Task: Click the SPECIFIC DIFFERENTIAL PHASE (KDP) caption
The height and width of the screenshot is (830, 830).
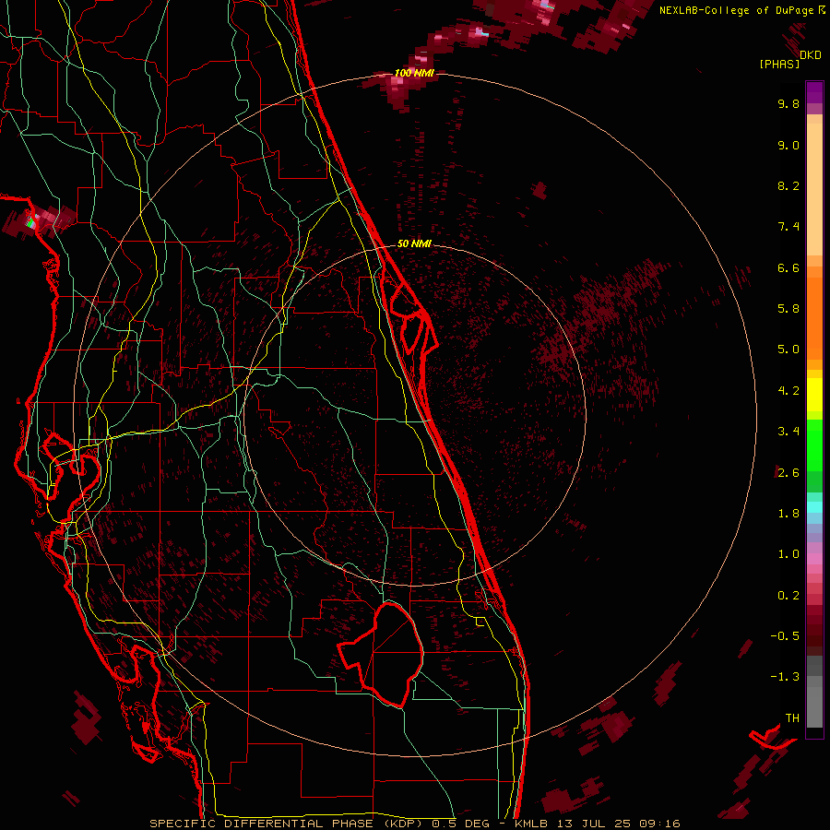Action: [288, 824]
